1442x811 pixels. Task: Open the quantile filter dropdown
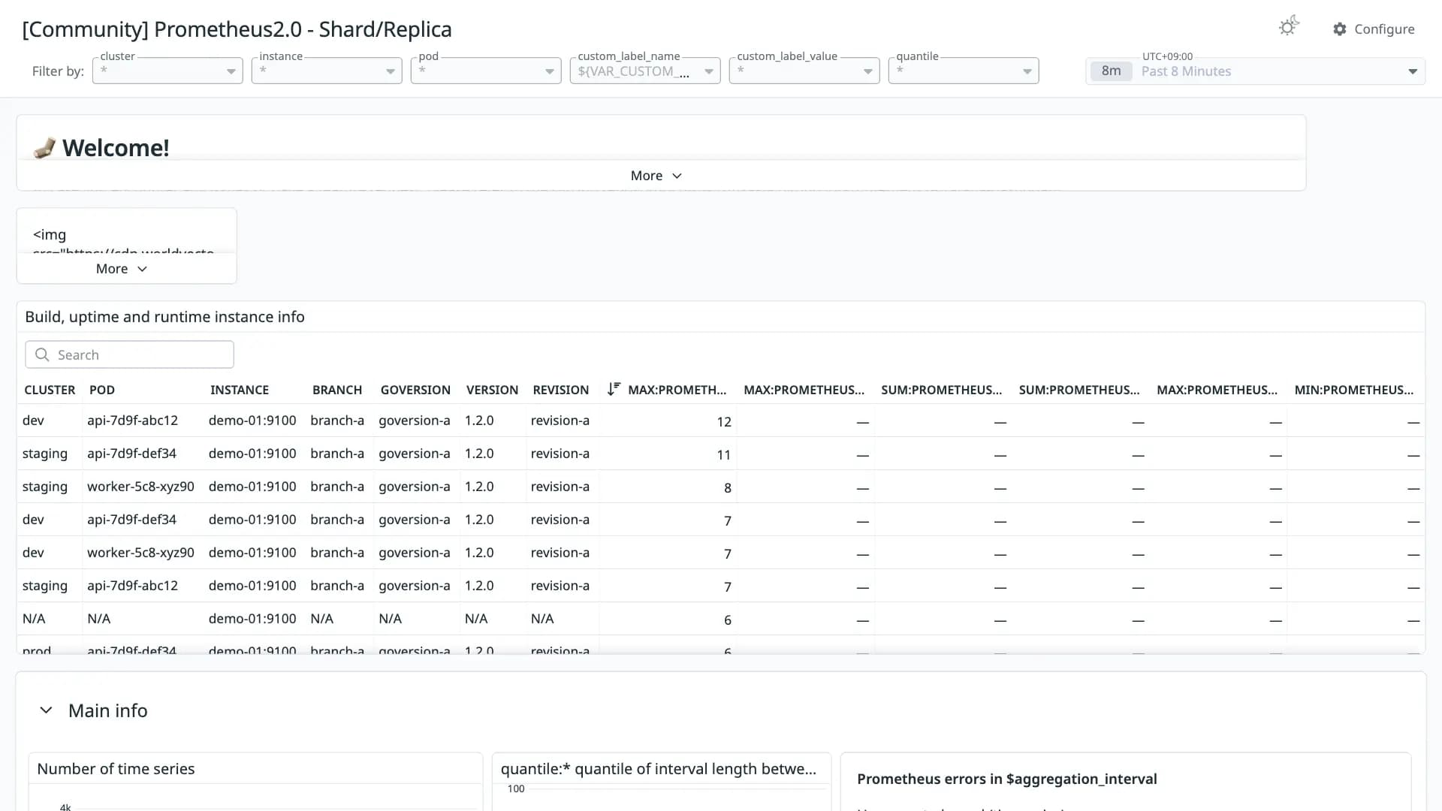(964, 71)
